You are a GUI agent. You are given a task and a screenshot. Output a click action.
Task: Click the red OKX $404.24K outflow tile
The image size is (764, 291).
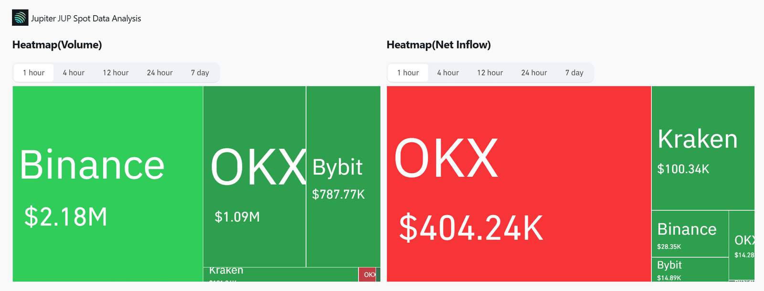[519, 184]
